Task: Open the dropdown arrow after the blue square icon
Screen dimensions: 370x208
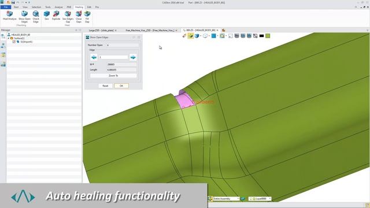Action: [217, 36]
